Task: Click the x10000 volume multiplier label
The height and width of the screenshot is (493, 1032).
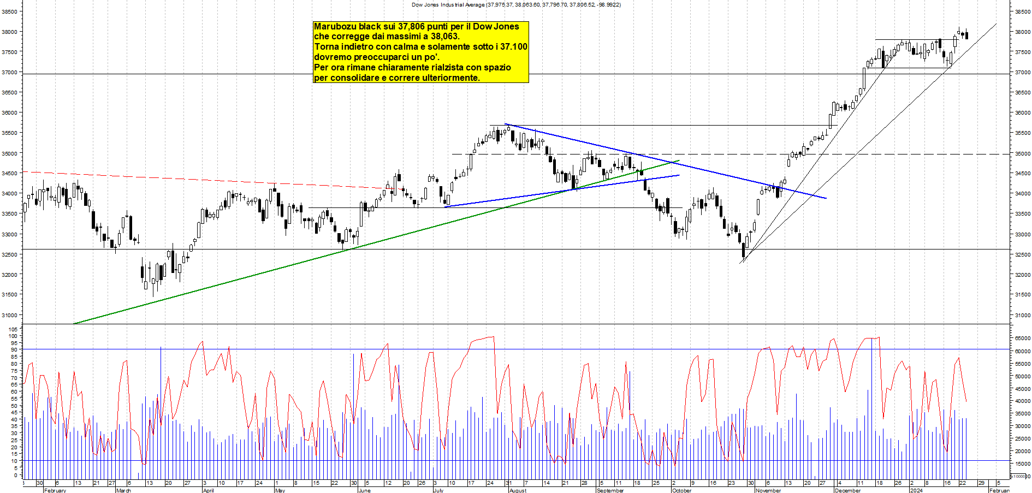Action: (x=1018, y=476)
